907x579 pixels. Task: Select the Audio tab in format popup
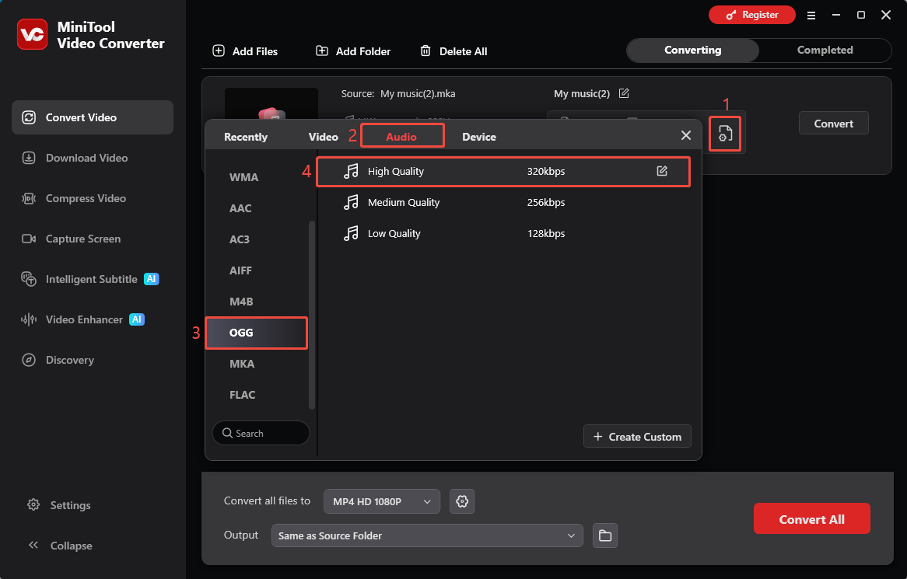click(x=401, y=136)
